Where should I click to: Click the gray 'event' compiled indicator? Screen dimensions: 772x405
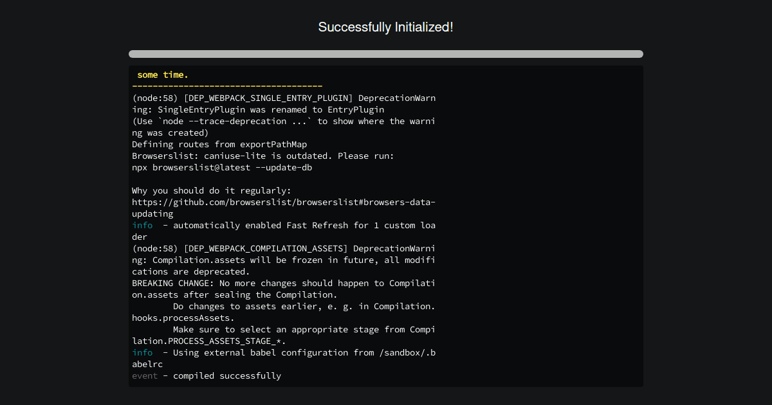tap(144, 375)
